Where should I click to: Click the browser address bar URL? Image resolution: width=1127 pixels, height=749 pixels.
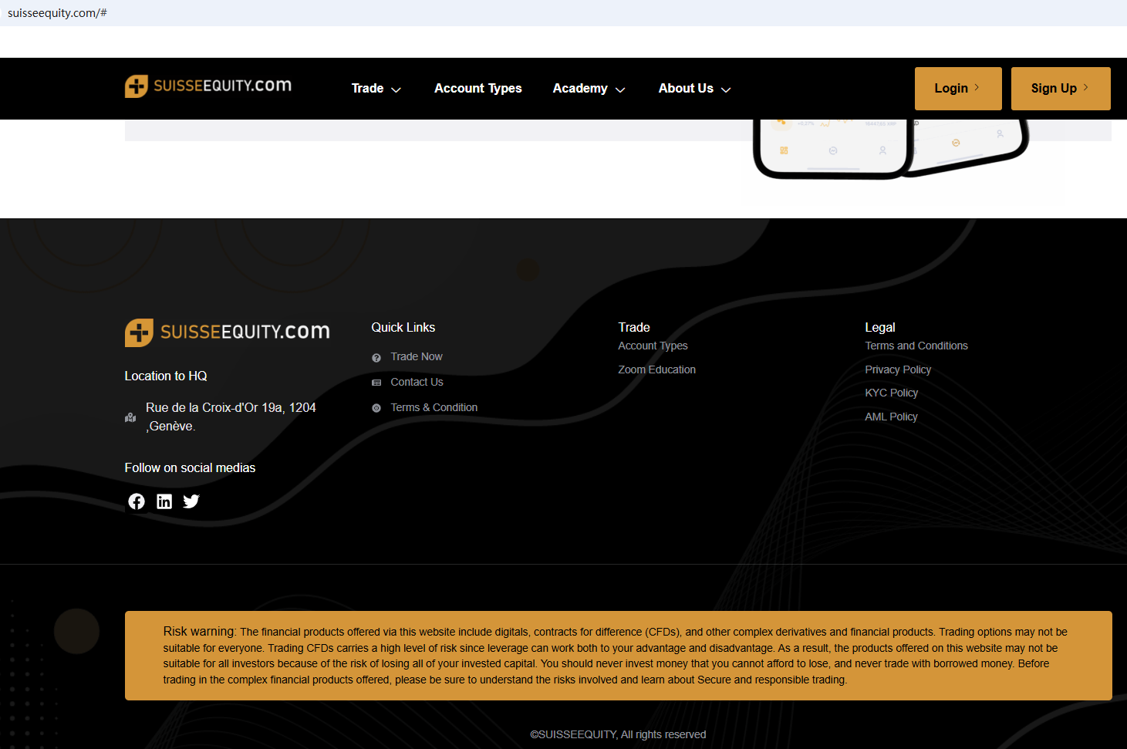(57, 13)
